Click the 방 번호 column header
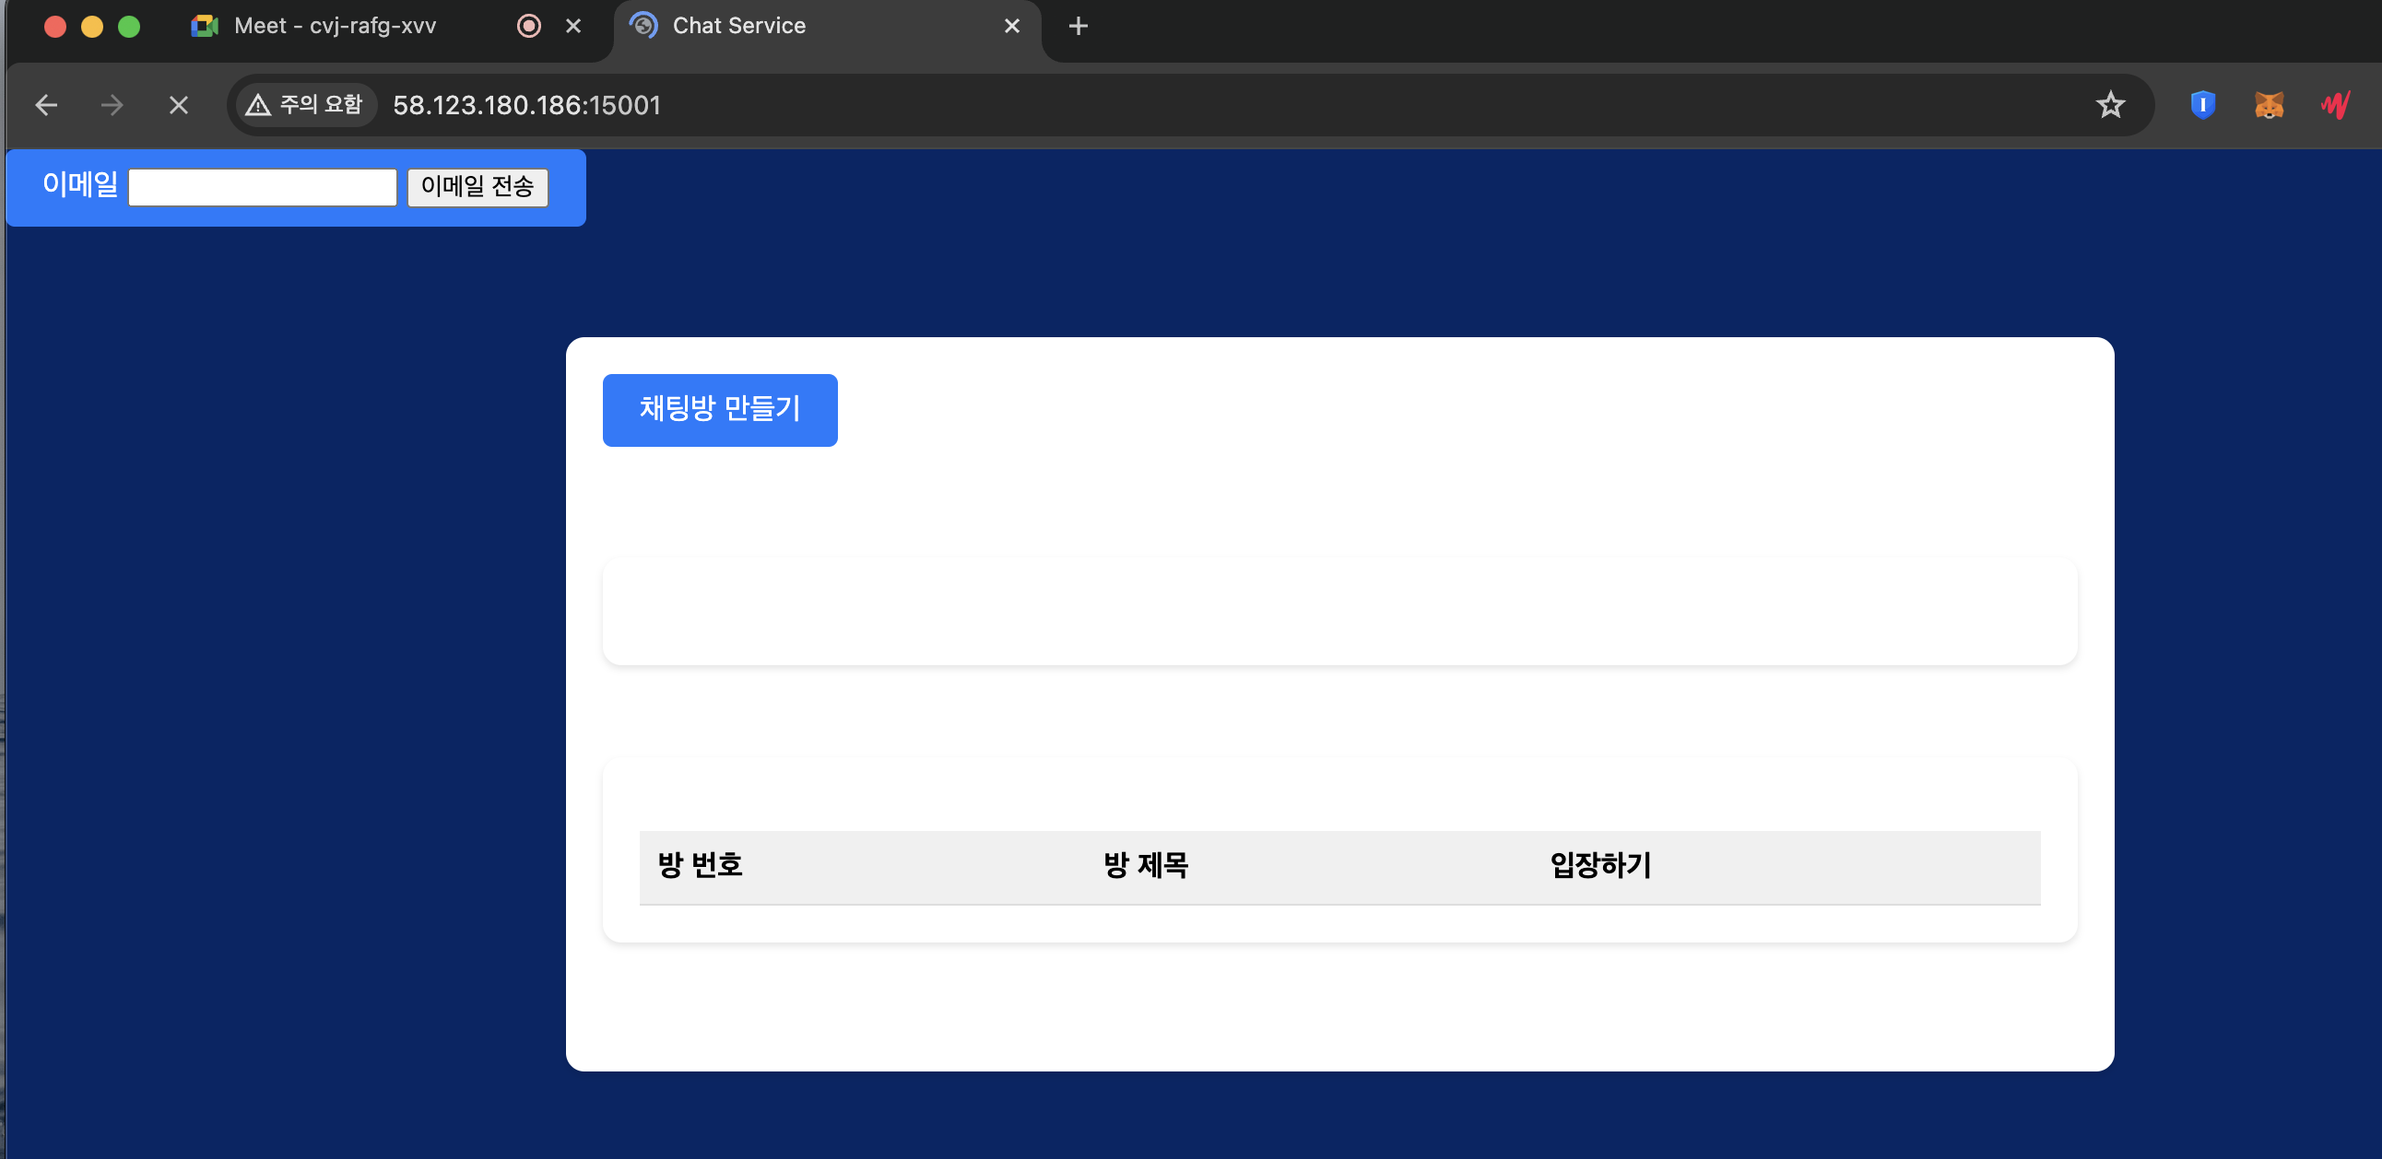Viewport: 2382px width, 1159px height. 700,866
